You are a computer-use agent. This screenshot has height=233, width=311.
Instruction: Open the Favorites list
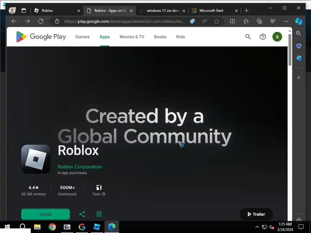(246, 21)
